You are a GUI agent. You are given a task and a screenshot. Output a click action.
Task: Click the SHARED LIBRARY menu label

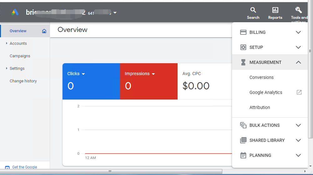click(267, 140)
